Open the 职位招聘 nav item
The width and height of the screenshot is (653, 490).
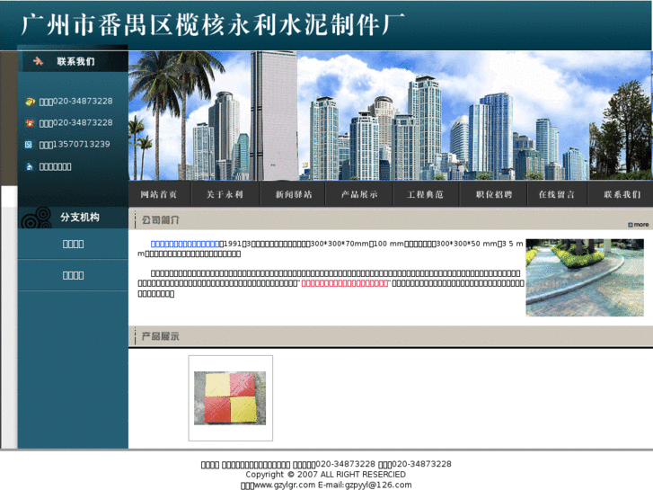click(x=494, y=194)
